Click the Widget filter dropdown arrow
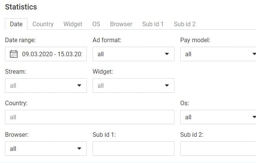256x163 pixels. pos(167,85)
